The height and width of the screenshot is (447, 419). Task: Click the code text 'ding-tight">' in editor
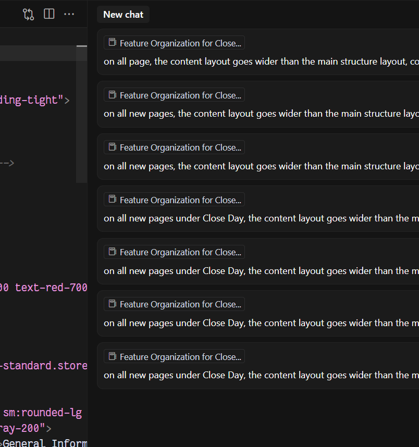[34, 101]
